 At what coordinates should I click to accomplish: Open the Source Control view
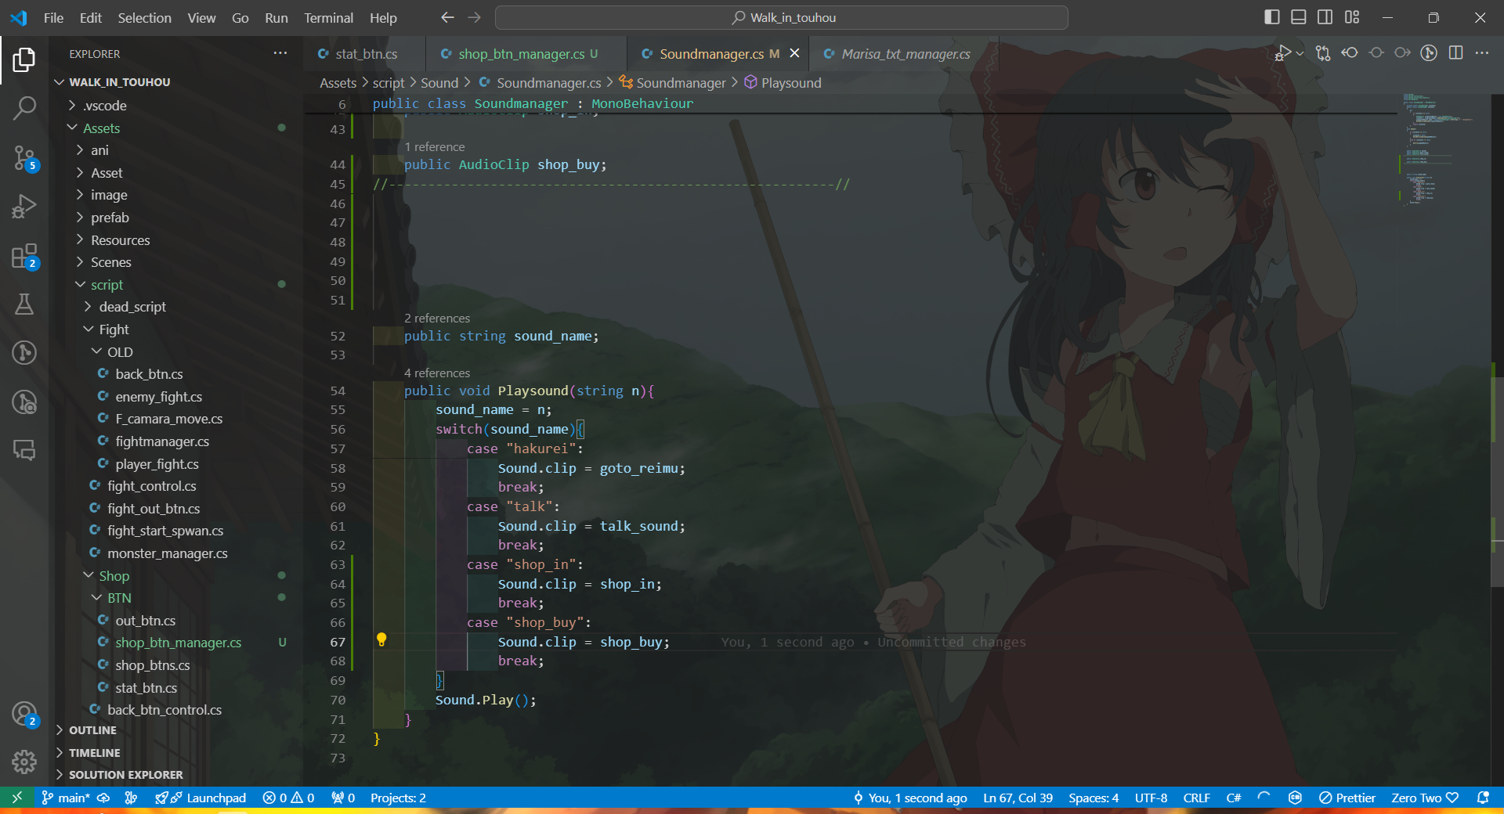24,158
